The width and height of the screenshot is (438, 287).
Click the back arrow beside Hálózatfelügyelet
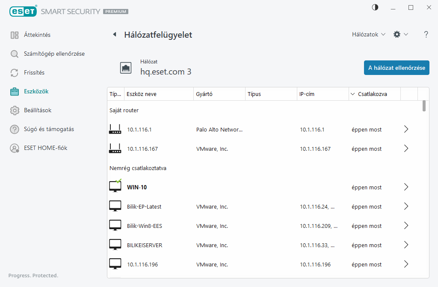tap(114, 35)
